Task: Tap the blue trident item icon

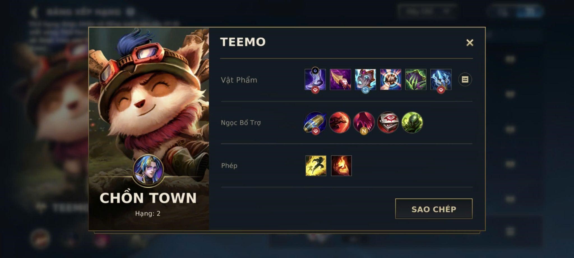Action: (x=441, y=79)
